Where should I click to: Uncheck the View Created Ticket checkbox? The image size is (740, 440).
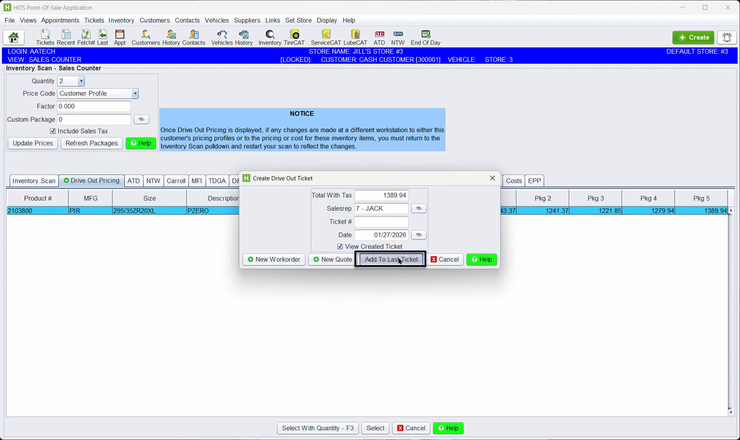340,246
